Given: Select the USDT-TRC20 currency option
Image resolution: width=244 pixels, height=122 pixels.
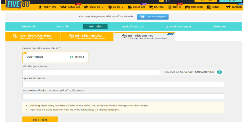Looking at the screenshot, I should point(55,57).
